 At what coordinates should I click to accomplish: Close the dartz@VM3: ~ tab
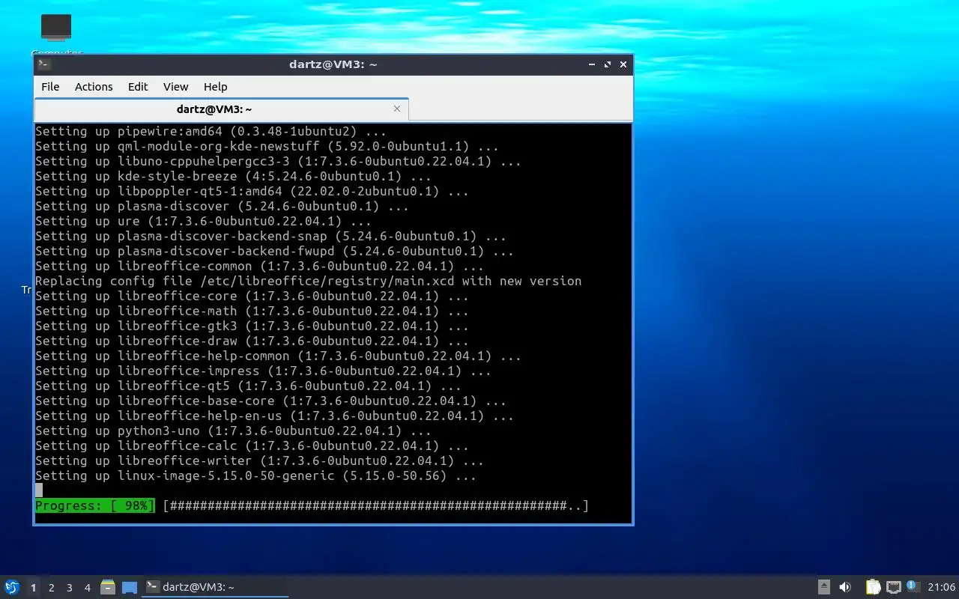click(x=397, y=109)
